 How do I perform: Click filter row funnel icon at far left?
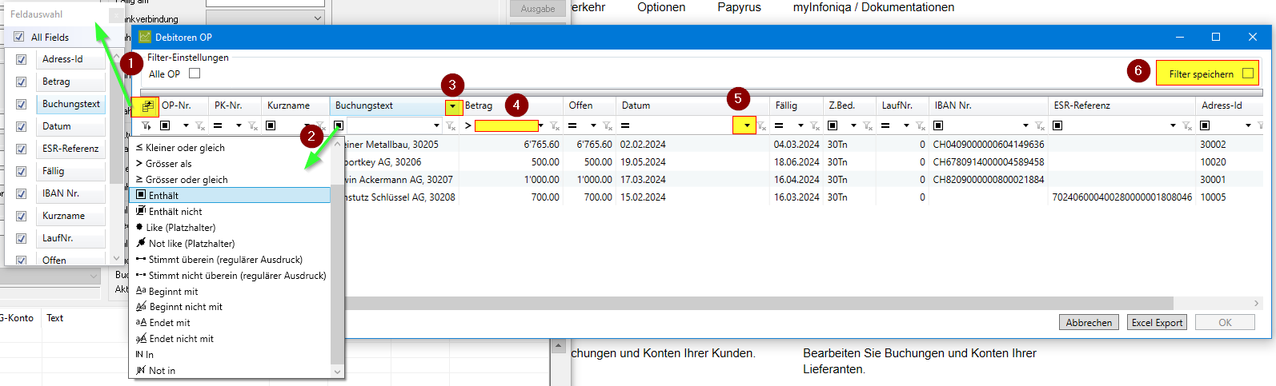(x=146, y=125)
